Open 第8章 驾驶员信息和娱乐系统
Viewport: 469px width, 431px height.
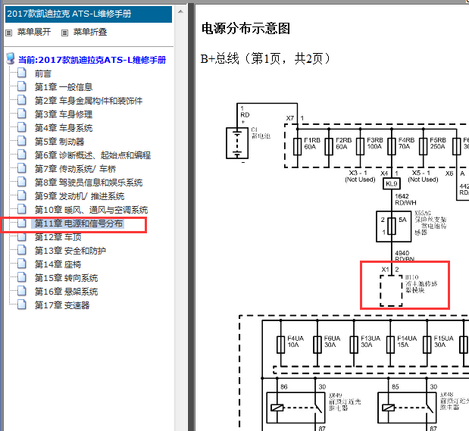(89, 183)
